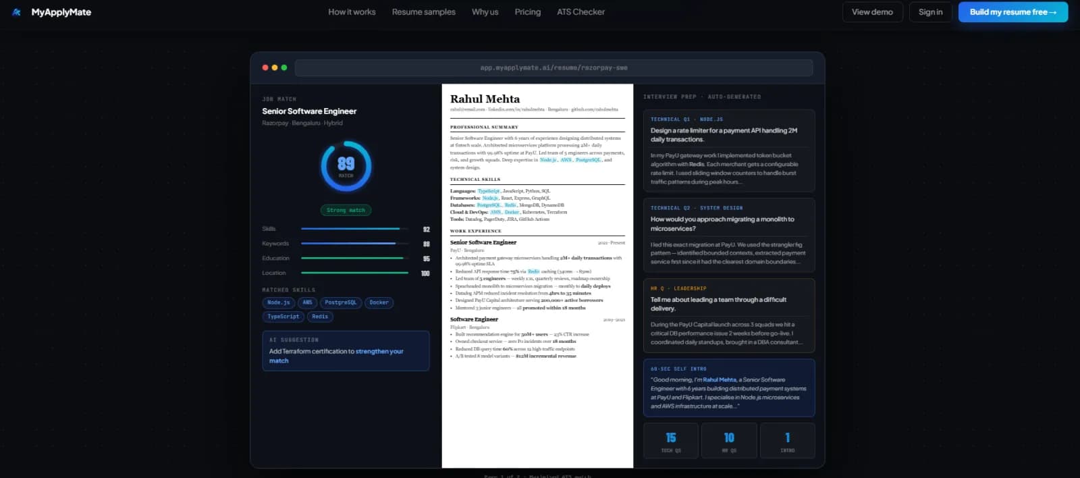Click the Senior Software Engineer job title
Screen dimensions: 1080x478
[309, 111]
